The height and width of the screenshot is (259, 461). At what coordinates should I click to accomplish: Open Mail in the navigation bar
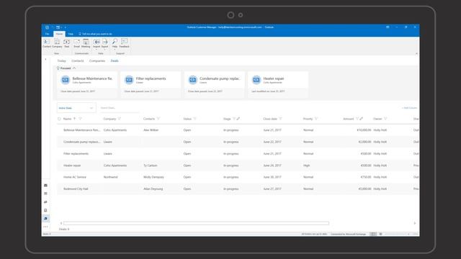(45, 186)
